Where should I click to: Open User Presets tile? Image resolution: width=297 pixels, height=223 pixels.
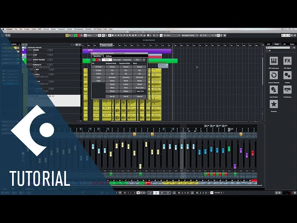pyautogui.click(x=274, y=90)
